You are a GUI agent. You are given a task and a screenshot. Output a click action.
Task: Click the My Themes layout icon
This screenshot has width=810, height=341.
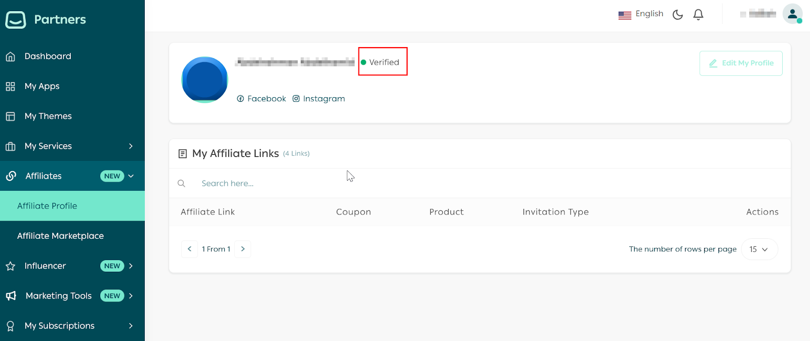[x=11, y=116]
